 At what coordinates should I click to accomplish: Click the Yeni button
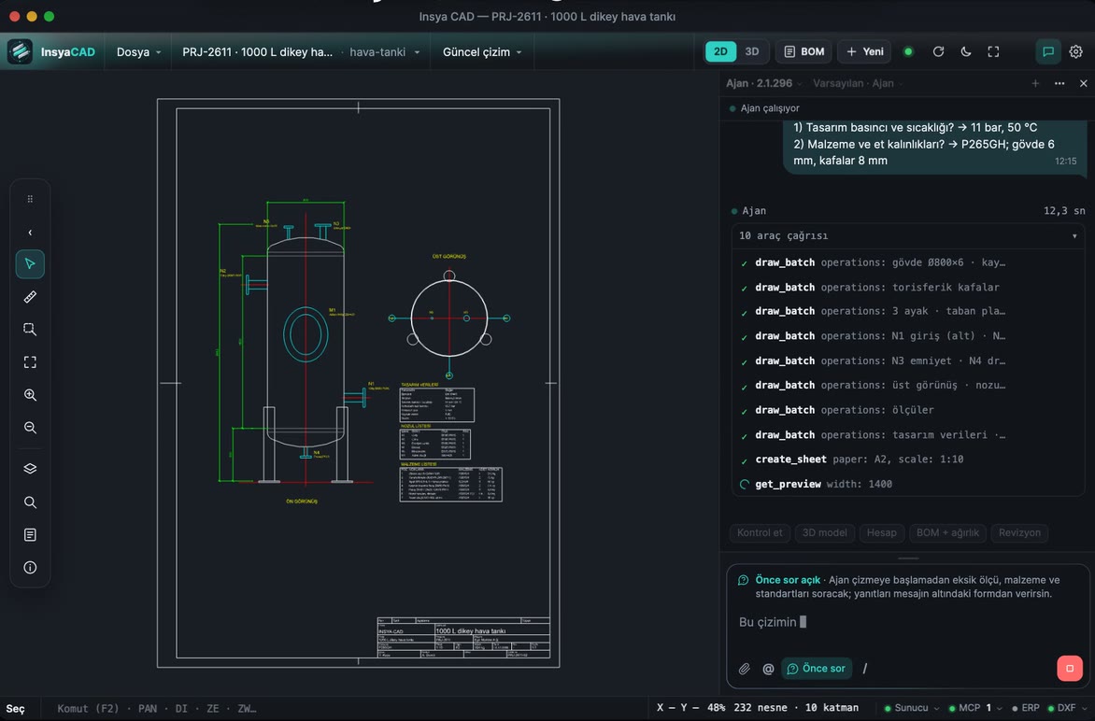pos(864,51)
